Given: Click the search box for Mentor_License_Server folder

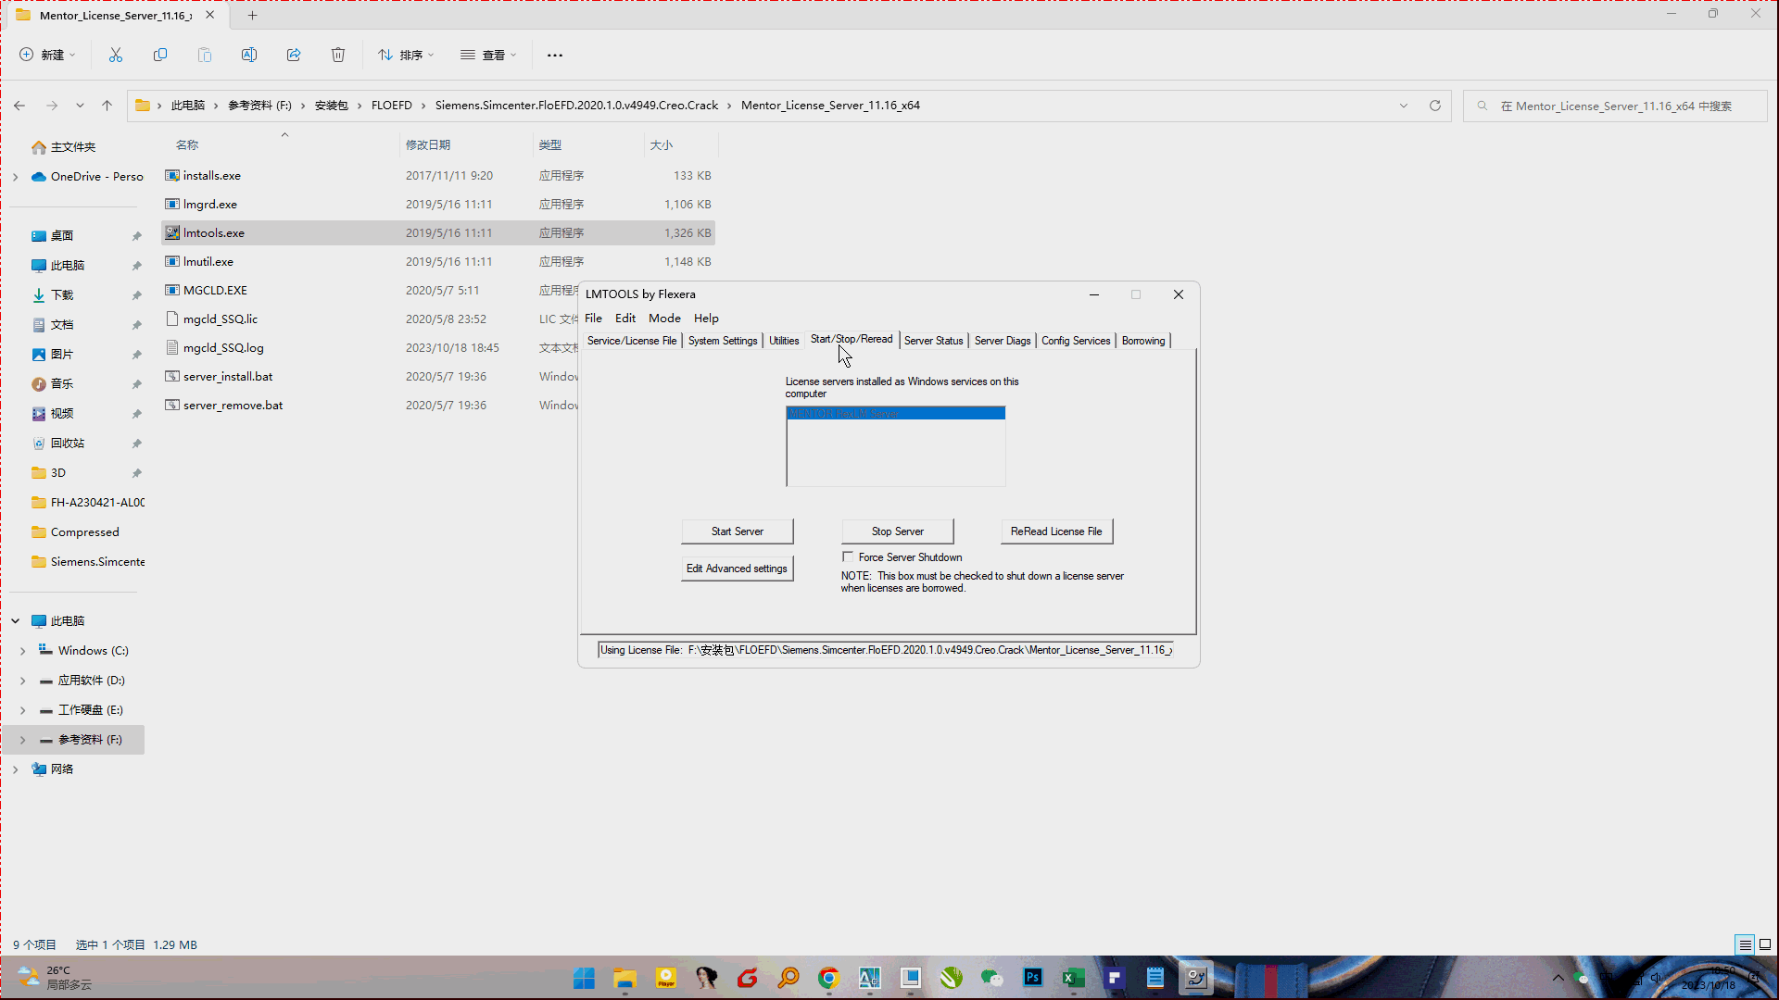Looking at the screenshot, I should [x=1615, y=106].
